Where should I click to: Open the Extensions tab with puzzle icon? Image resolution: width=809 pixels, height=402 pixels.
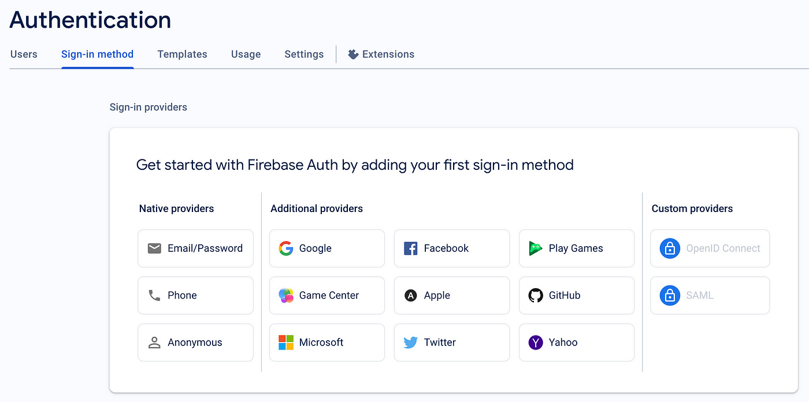click(381, 54)
